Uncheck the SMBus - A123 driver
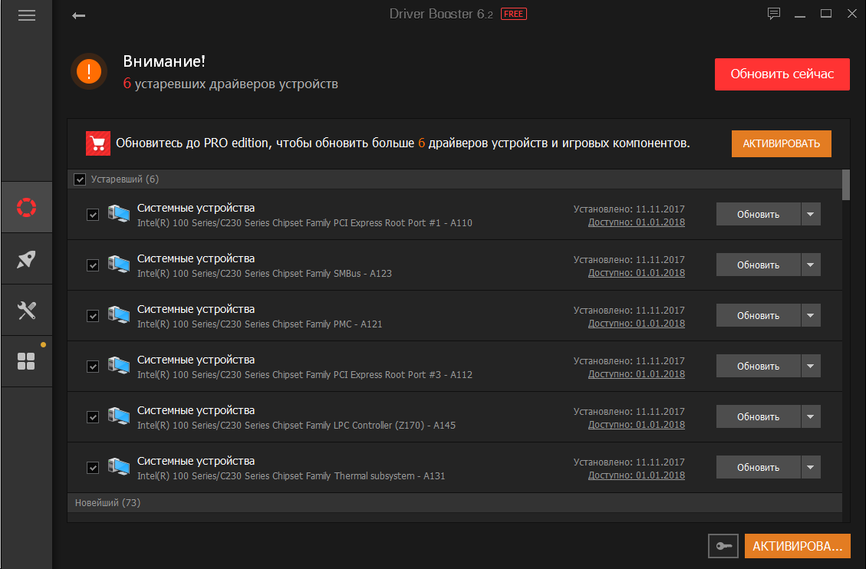 tap(93, 265)
